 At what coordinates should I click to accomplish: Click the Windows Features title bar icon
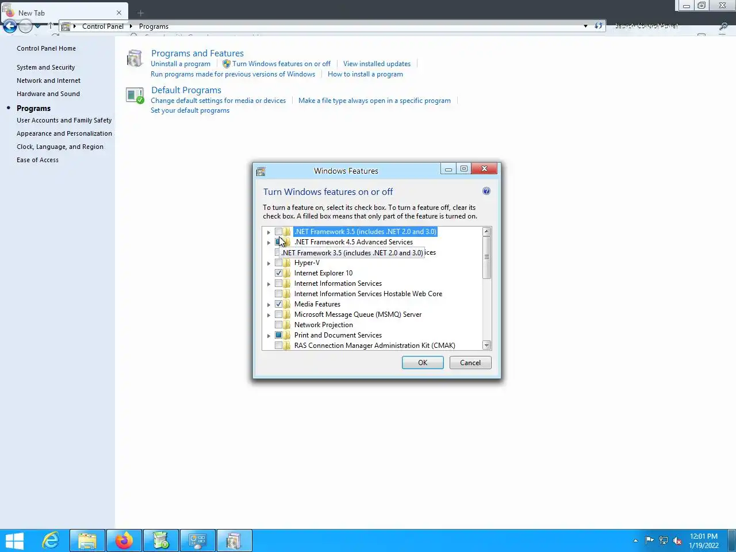pyautogui.click(x=260, y=171)
